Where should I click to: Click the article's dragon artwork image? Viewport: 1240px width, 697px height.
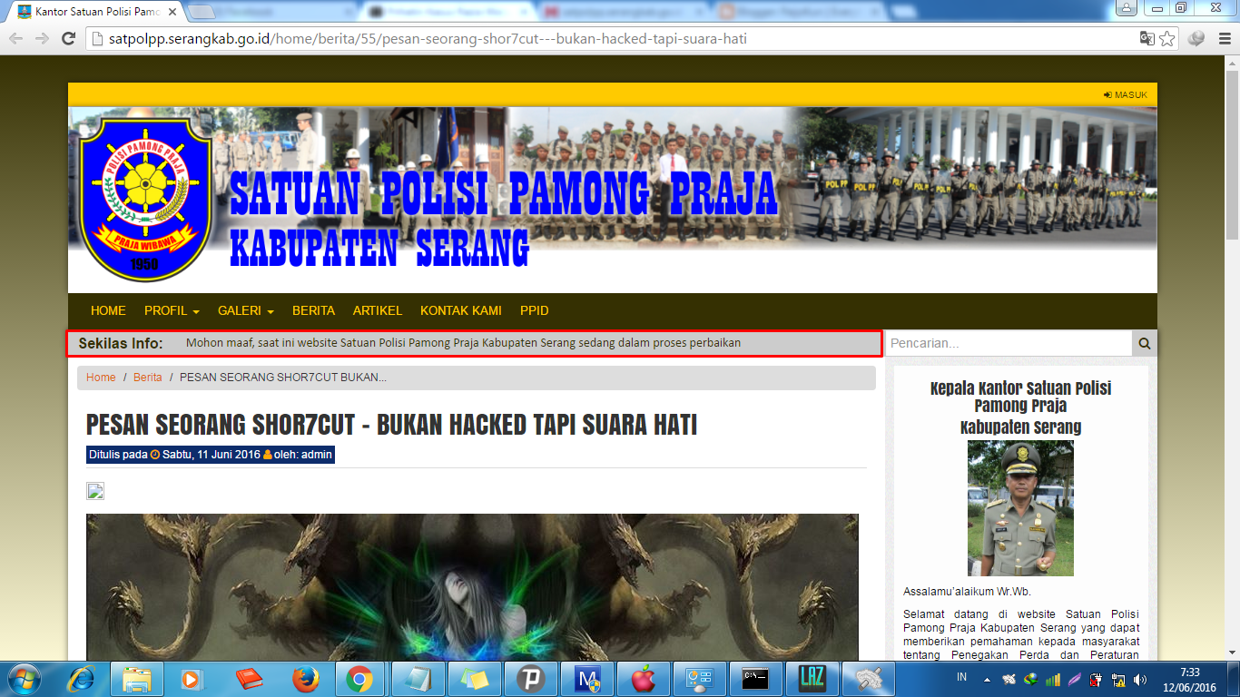pyautogui.click(x=472, y=587)
